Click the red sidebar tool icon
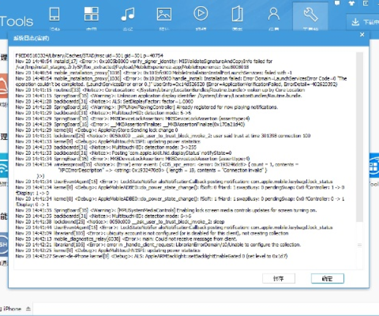The width and height of the screenshot is (379, 316). [3, 95]
